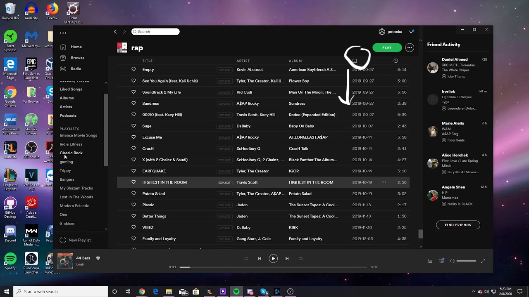
Task: Click the FIND FRIENDS button
Action: [x=458, y=225]
